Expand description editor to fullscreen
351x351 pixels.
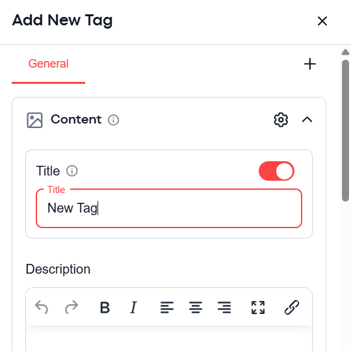click(258, 307)
